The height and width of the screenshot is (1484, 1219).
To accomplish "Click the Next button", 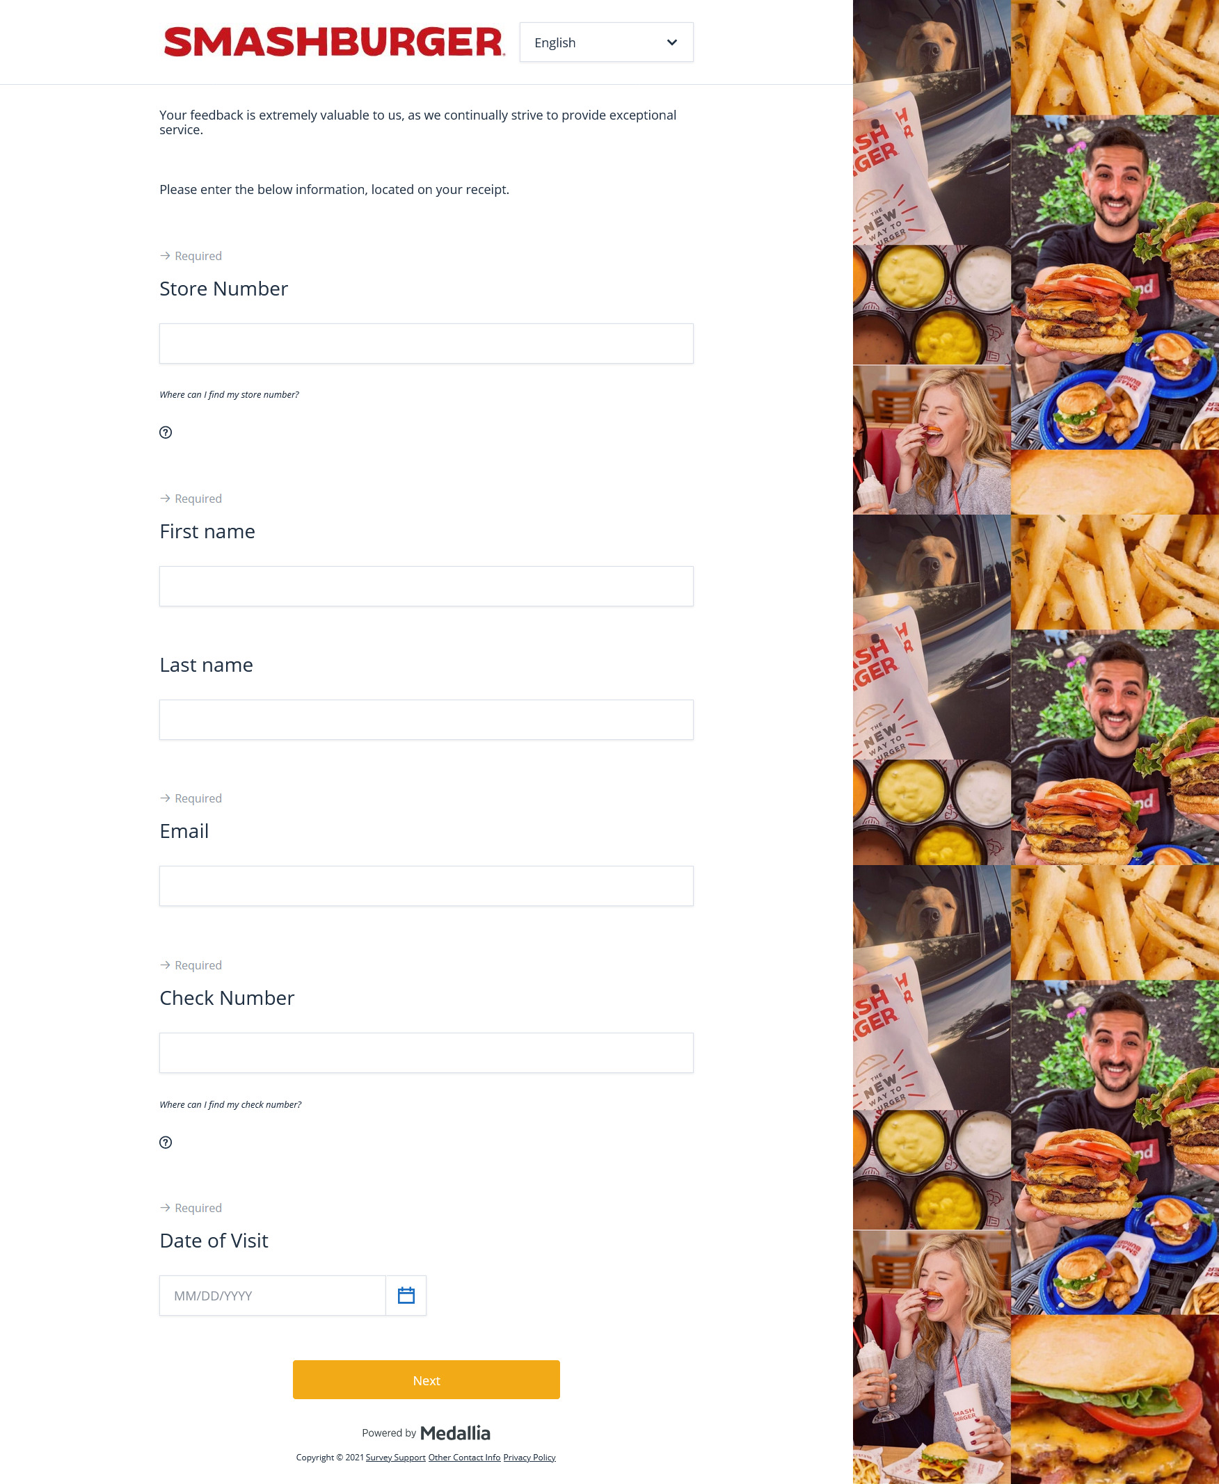I will 427,1380.
